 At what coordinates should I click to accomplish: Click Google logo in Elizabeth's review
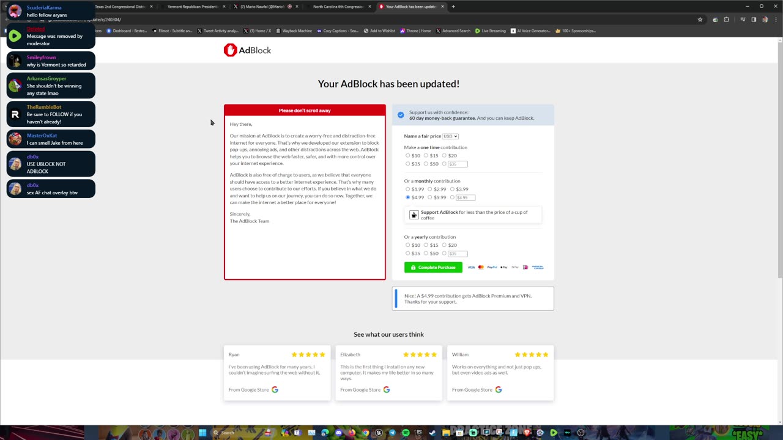pyautogui.click(x=387, y=389)
